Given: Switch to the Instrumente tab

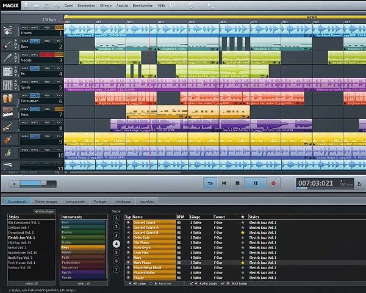Looking at the screenshot, I should [x=75, y=201].
